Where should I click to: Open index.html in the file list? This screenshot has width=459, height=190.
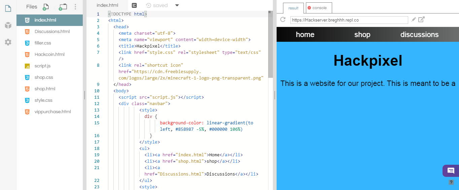pos(49,20)
